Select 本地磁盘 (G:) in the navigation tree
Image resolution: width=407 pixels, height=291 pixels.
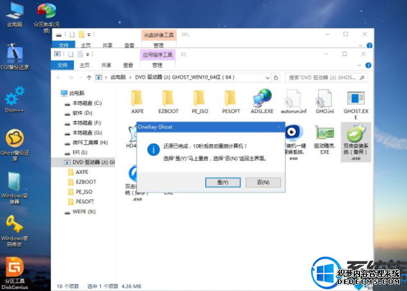[x=84, y=133]
